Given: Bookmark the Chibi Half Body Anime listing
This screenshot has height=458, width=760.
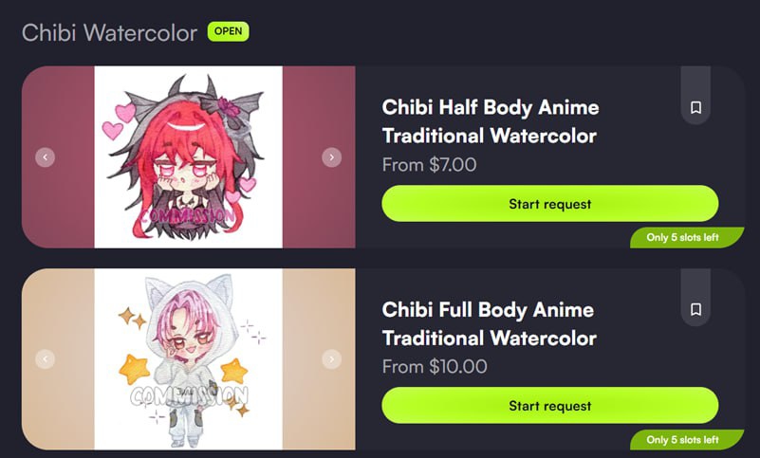Looking at the screenshot, I should coord(695,107).
